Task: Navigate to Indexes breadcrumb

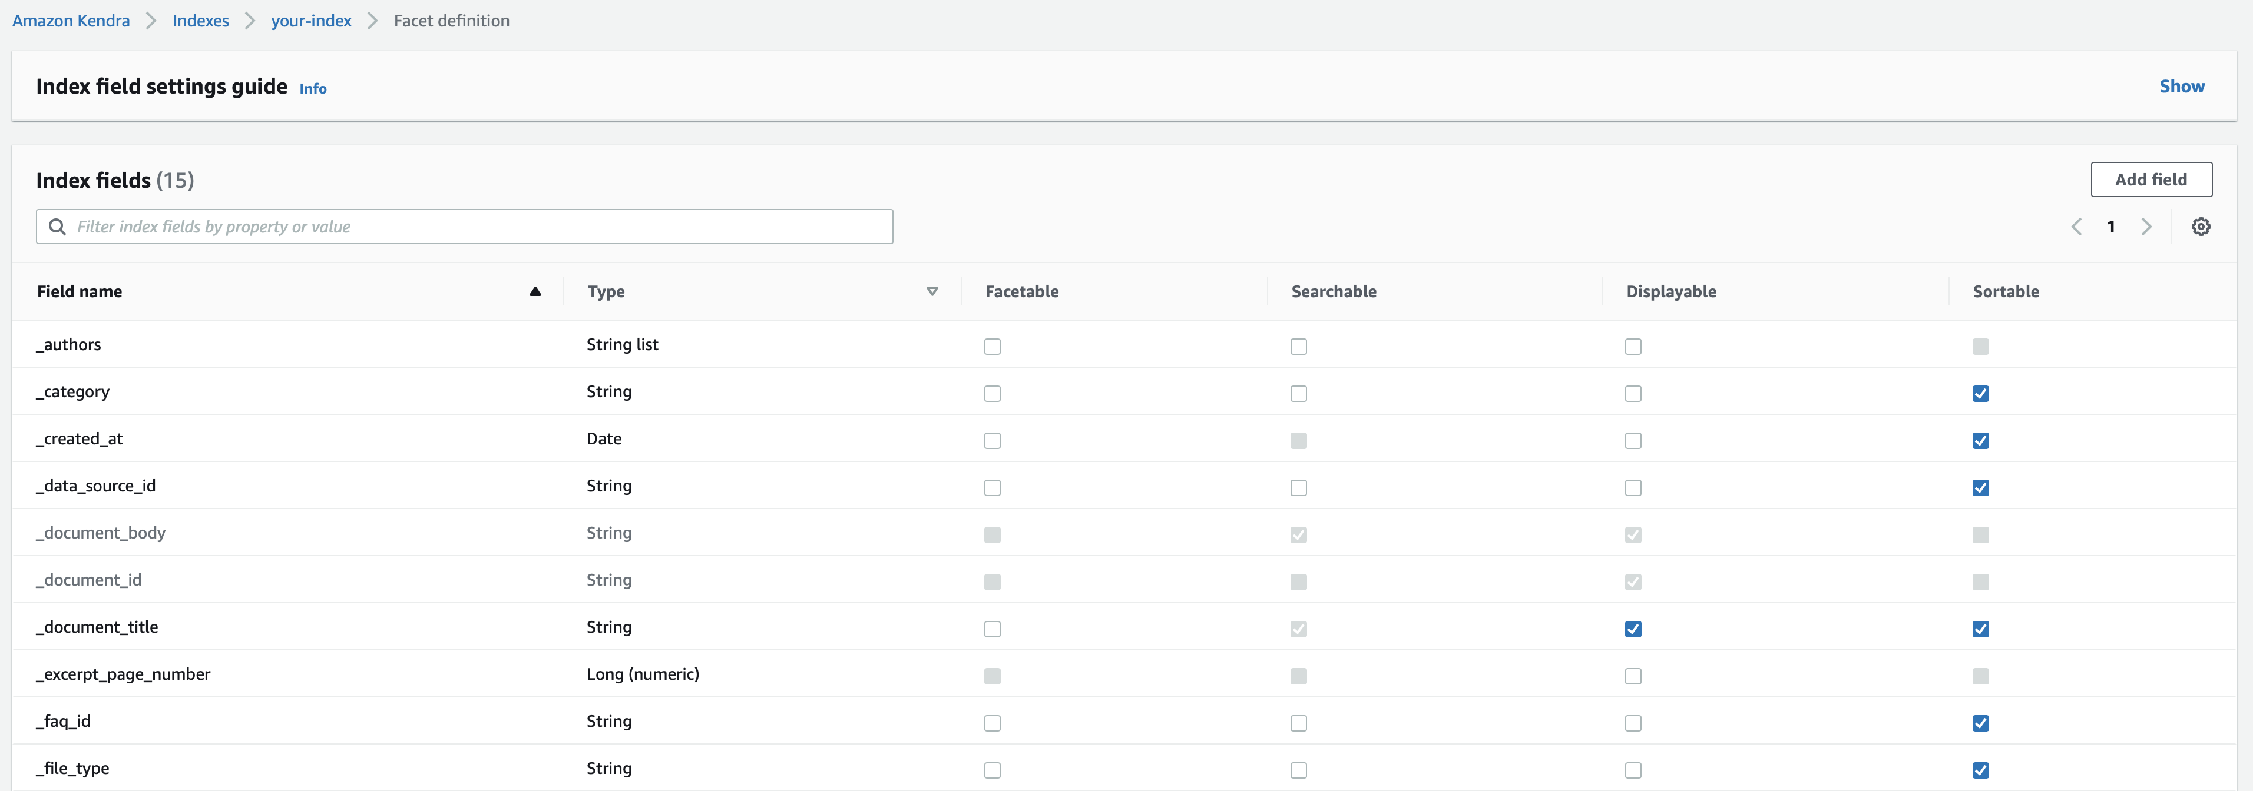Action: (x=200, y=21)
